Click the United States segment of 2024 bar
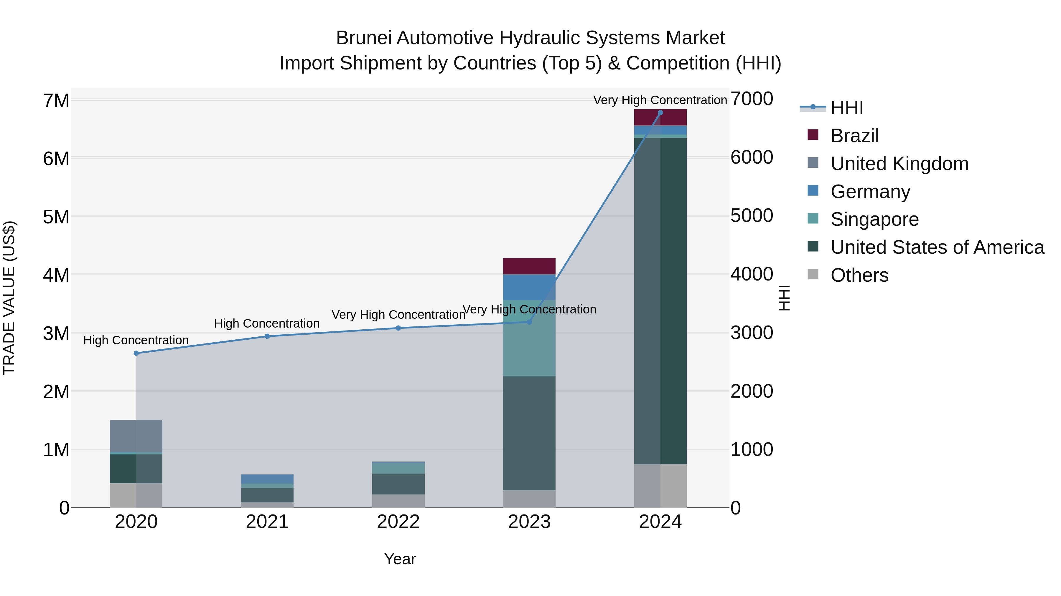 click(x=660, y=301)
